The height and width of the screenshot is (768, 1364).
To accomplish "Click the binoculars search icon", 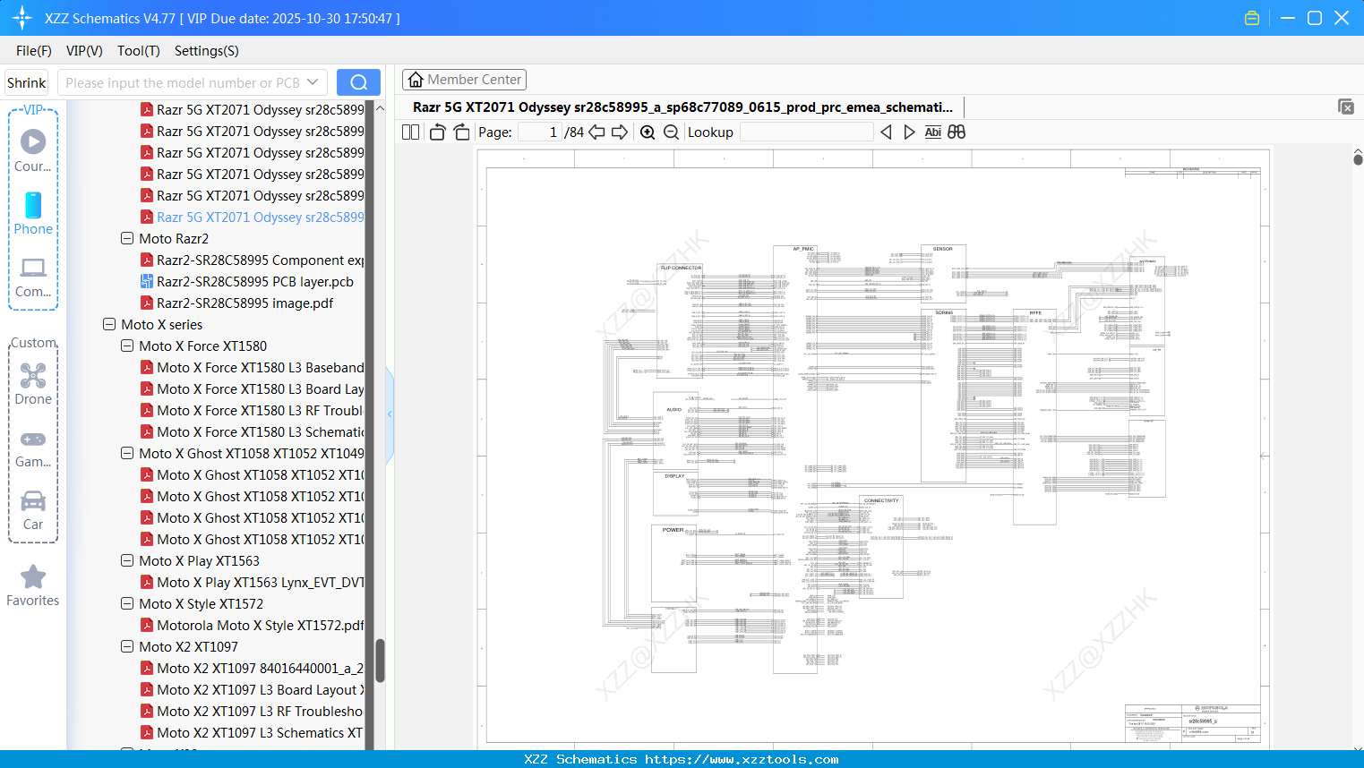I will 957,132.
